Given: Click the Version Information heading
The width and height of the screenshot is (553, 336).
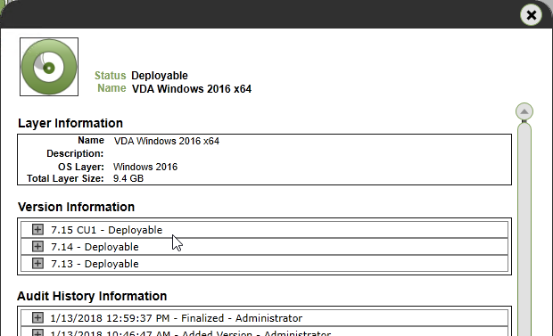Looking at the screenshot, I should point(76,207).
